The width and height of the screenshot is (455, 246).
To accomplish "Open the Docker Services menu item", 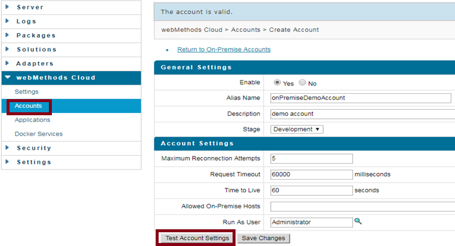I will coord(39,134).
